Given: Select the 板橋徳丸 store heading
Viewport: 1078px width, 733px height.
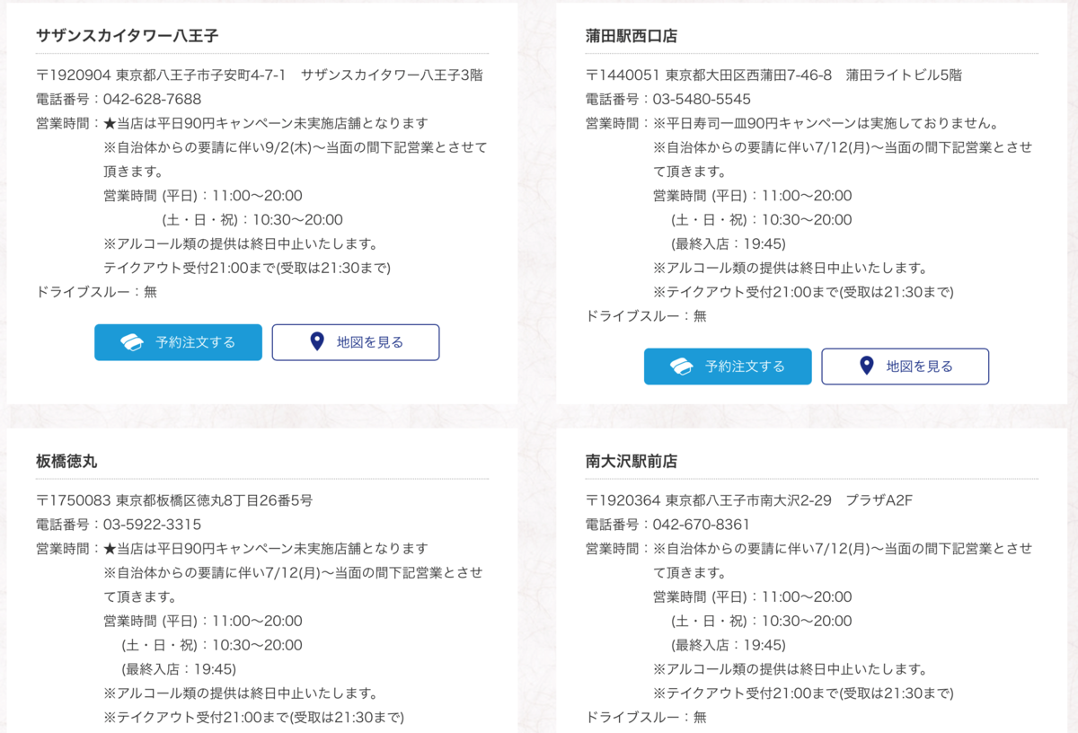Looking at the screenshot, I should click(66, 461).
